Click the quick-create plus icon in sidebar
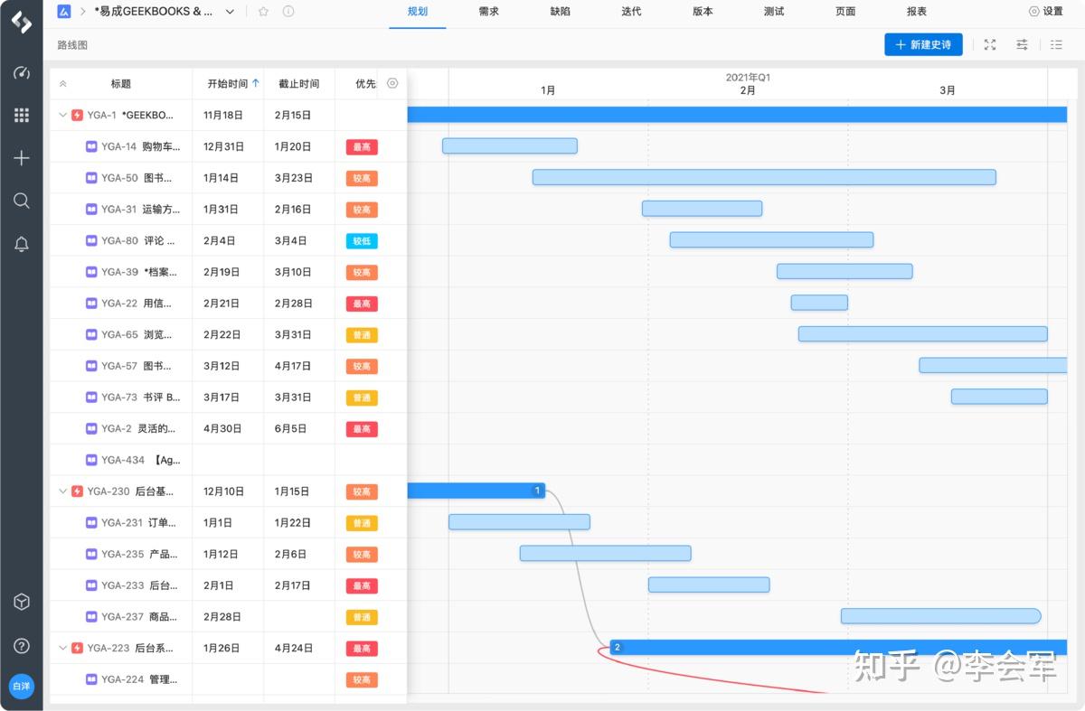Viewport: 1085px width, 711px height. [21, 157]
